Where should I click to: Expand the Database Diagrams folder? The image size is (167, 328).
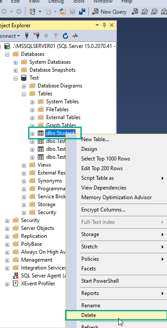[x=24, y=86]
